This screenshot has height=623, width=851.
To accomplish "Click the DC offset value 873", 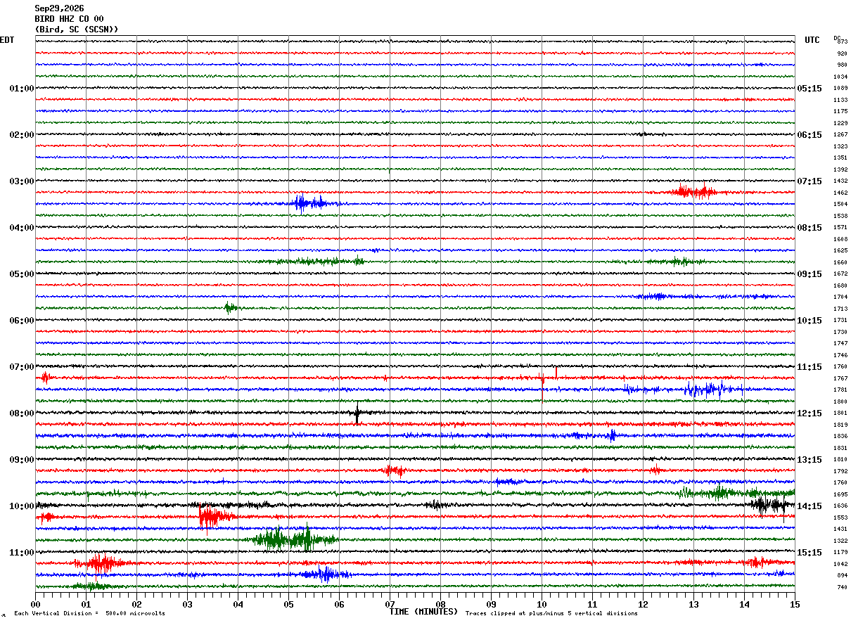I will tap(842, 41).
